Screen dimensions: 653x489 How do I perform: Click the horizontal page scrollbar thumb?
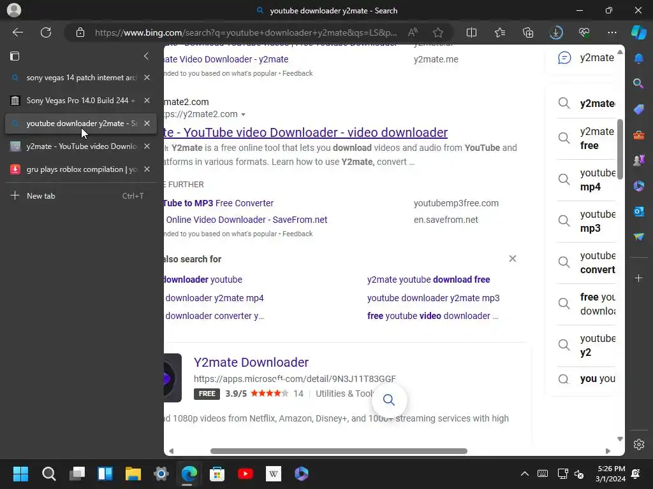point(339,451)
